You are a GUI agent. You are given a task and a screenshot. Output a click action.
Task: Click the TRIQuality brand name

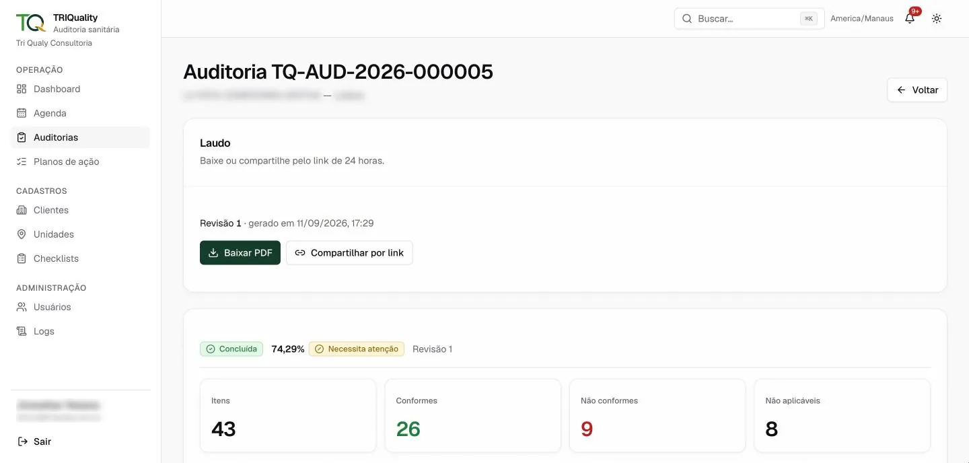[75, 17]
